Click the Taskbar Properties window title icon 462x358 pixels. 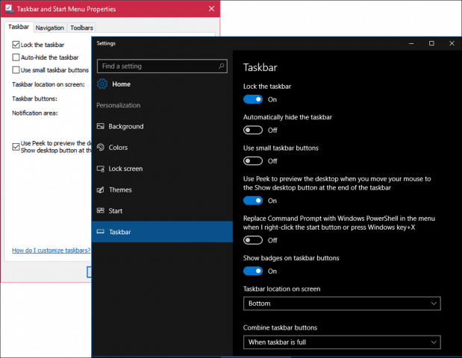[9, 8]
